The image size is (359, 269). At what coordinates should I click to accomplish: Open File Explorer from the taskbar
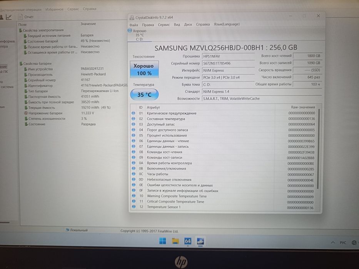click(175, 241)
